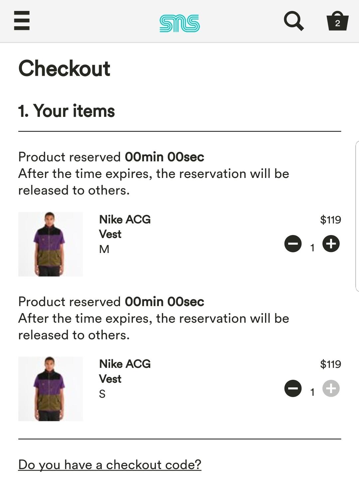Click the quantity number for size S vest

pos(312,392)
